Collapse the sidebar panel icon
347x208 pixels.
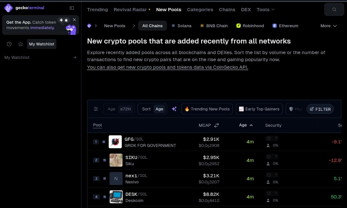(72, 8)
